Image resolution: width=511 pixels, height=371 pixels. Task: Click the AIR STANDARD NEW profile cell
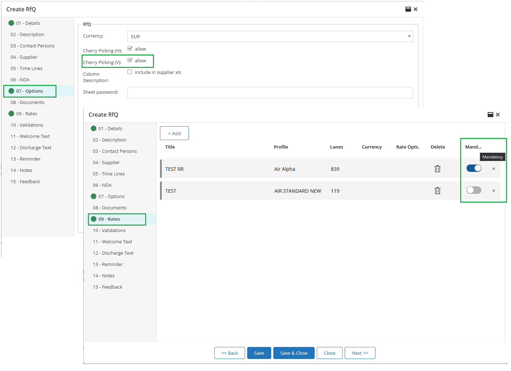(x=298, y=191)
